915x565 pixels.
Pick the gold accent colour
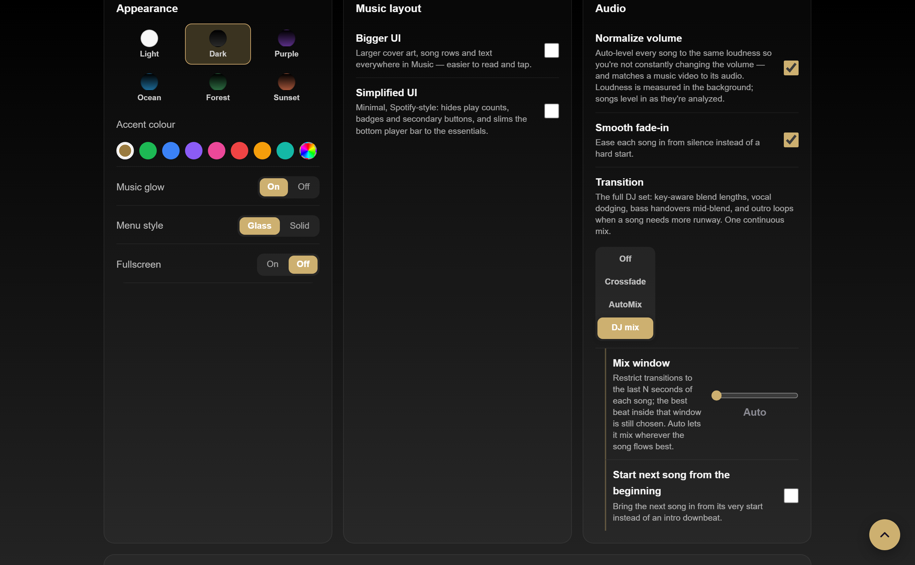125,151
